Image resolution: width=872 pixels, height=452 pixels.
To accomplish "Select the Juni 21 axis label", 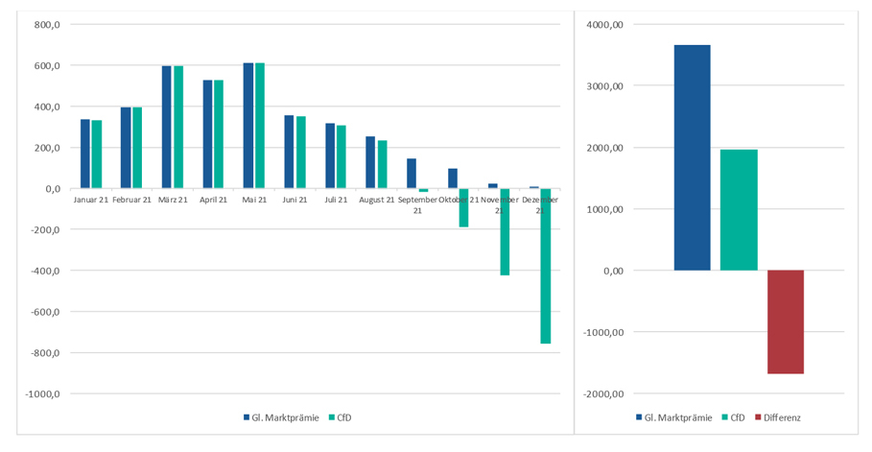I will 295,200.
